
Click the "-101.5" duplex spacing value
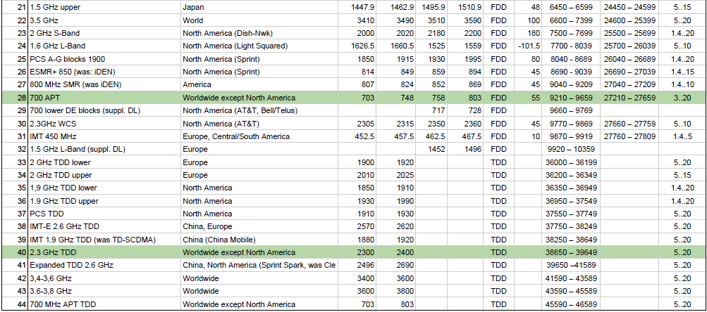click(530, 46)
